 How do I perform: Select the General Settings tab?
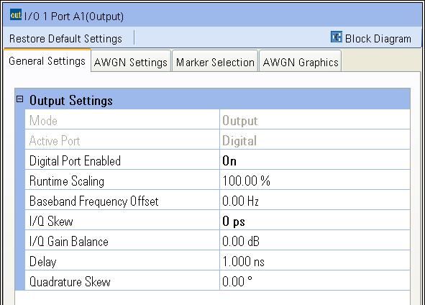(x=47, y=61)
